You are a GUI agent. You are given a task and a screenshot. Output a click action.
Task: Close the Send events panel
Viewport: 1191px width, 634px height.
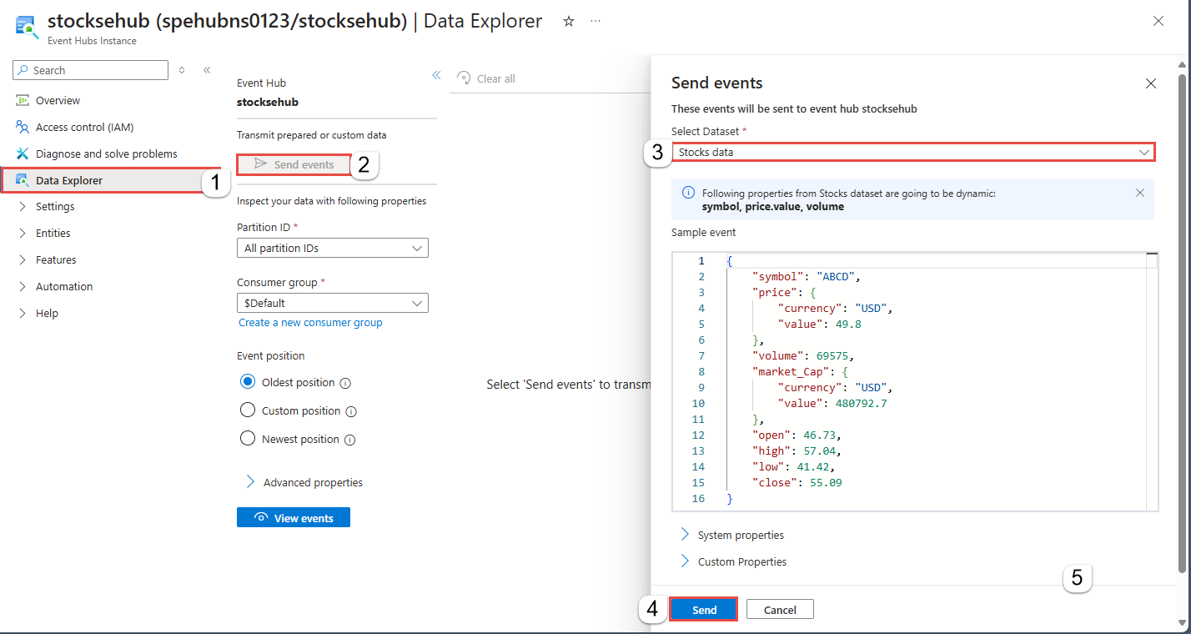tap(1151, 83)
